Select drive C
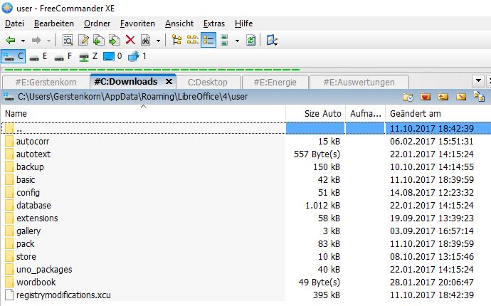The image size is (491, 306). click(13, 57)
